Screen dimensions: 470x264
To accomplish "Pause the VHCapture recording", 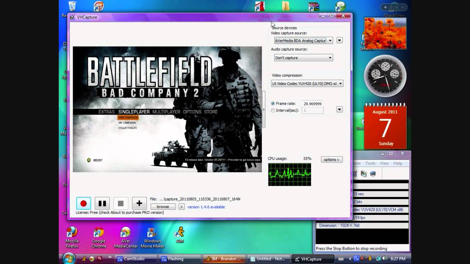I will tap(102, 203).
